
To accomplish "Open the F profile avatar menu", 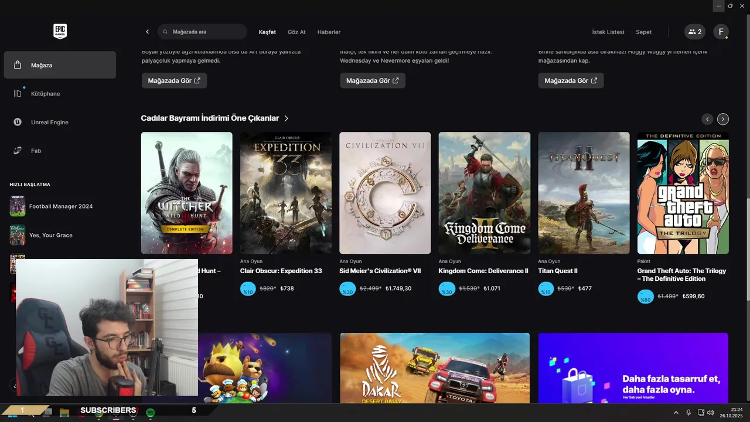I will tap(721, 32).
